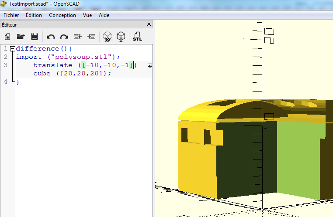Open a file with the folder icon
This screenshot has height=217, width=333.
[x=21, y=37]
